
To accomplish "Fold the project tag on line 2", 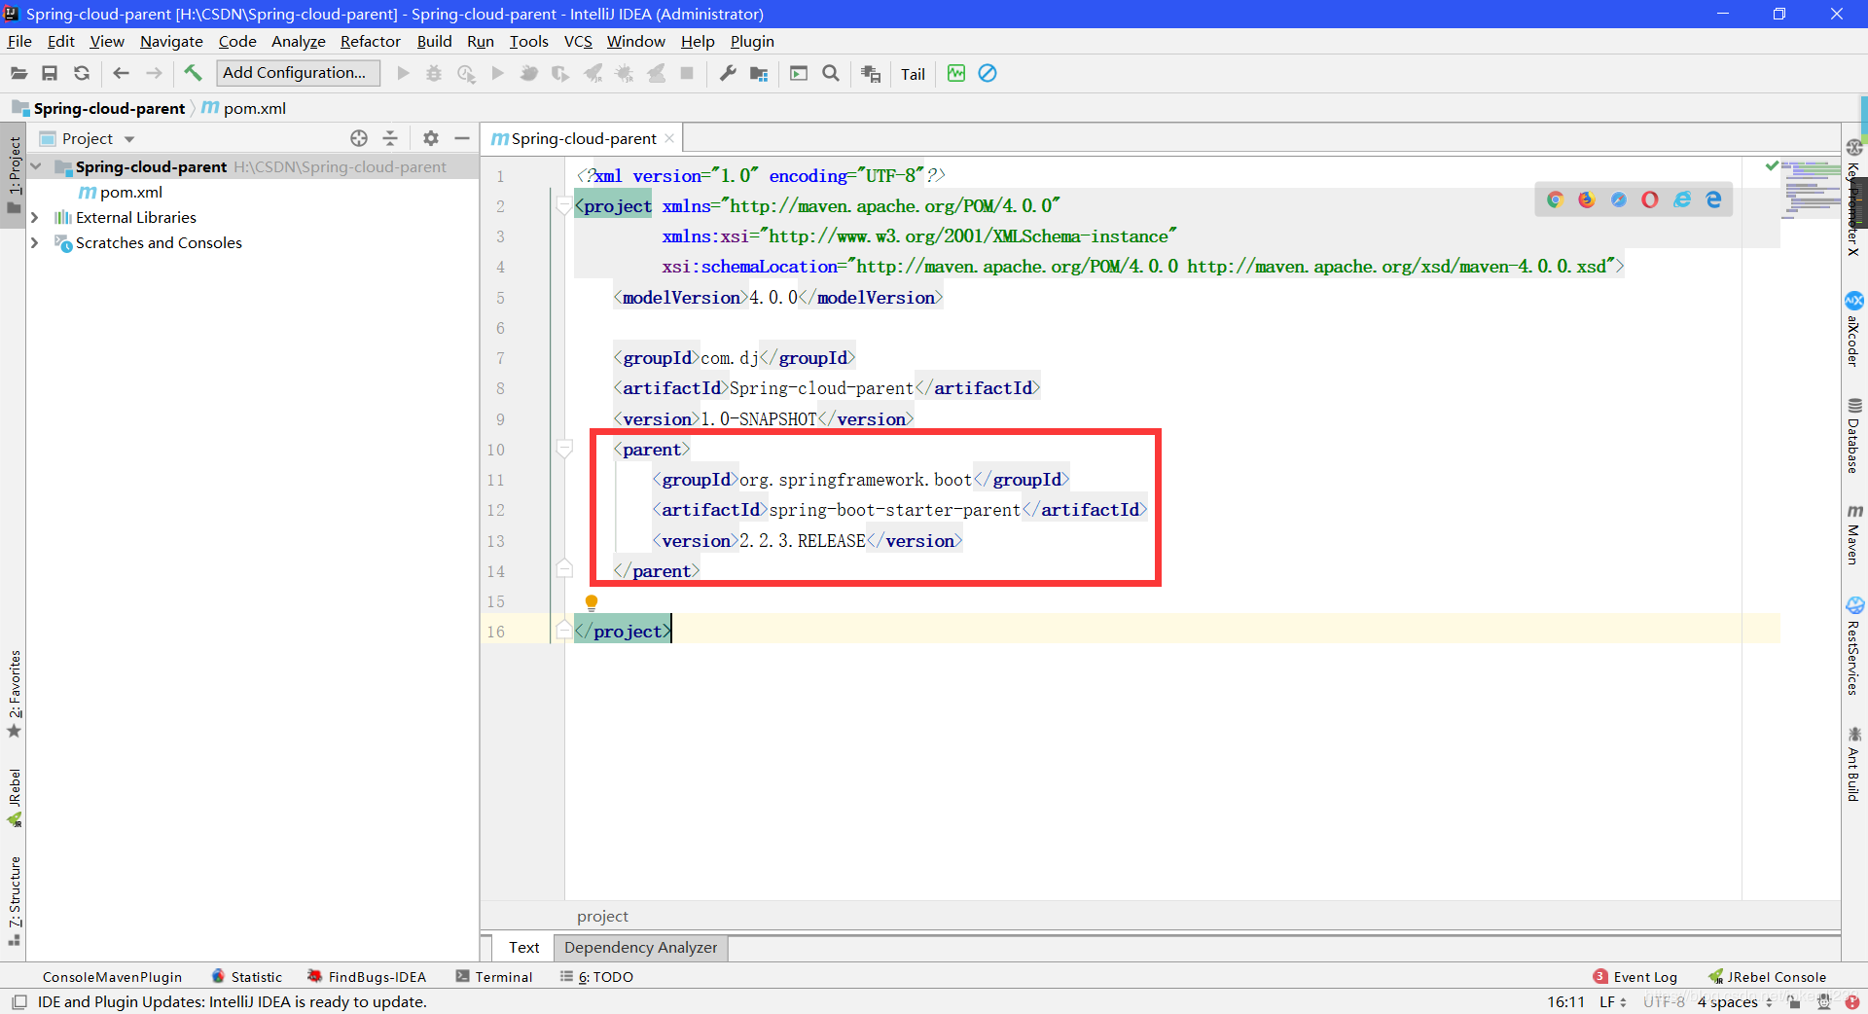I will pos(563,206).
